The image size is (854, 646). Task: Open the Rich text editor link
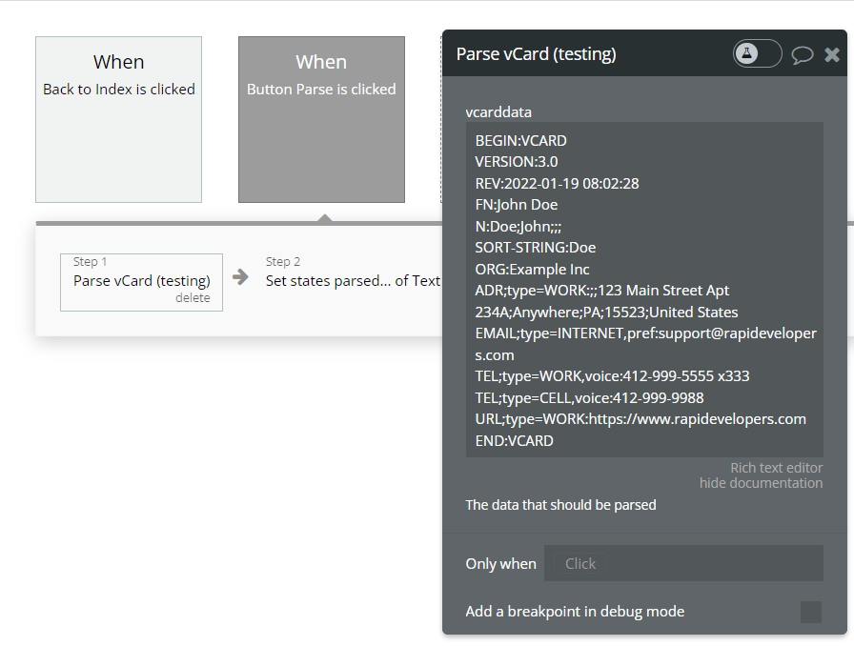pos(776,468)
